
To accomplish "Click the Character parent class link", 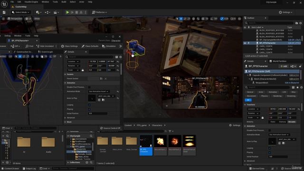I will pyautogui.click(x=116, y=41).
